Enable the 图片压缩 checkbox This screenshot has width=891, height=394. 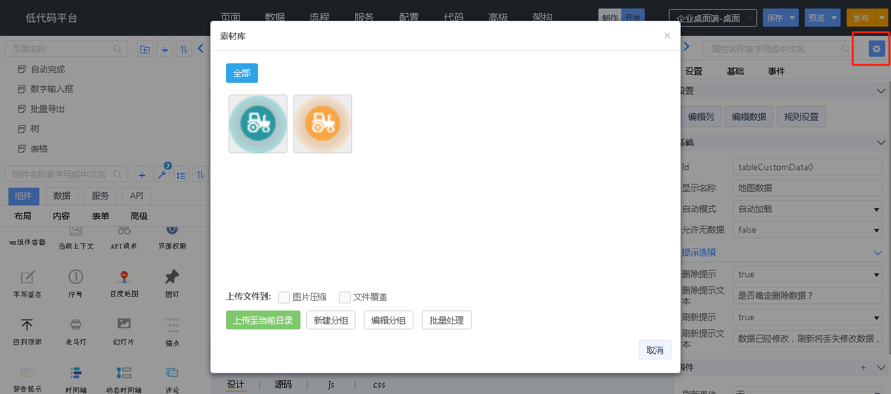[284, 297]
